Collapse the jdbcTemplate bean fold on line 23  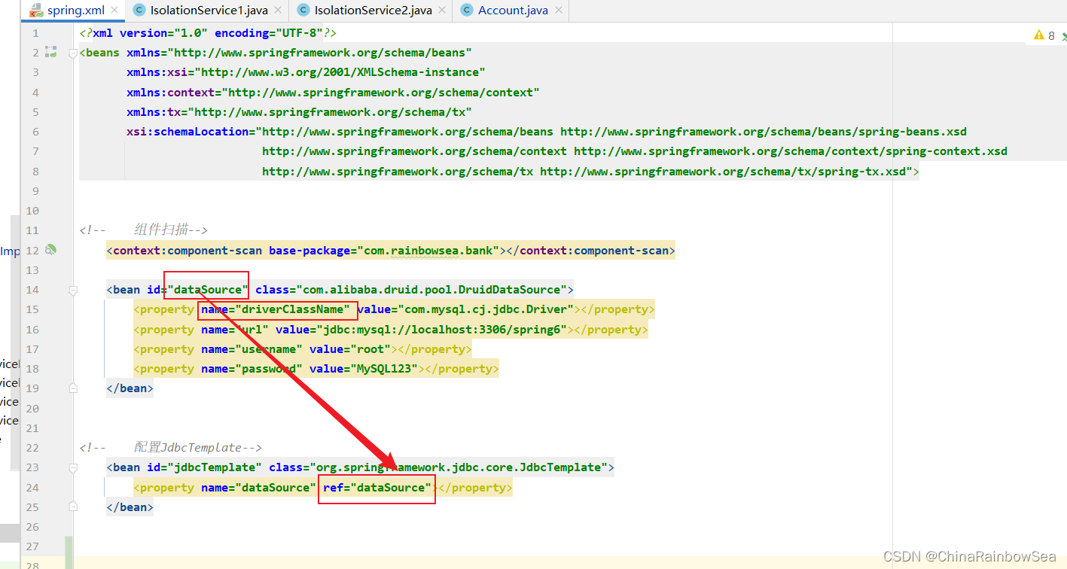[x=73, y=467]
